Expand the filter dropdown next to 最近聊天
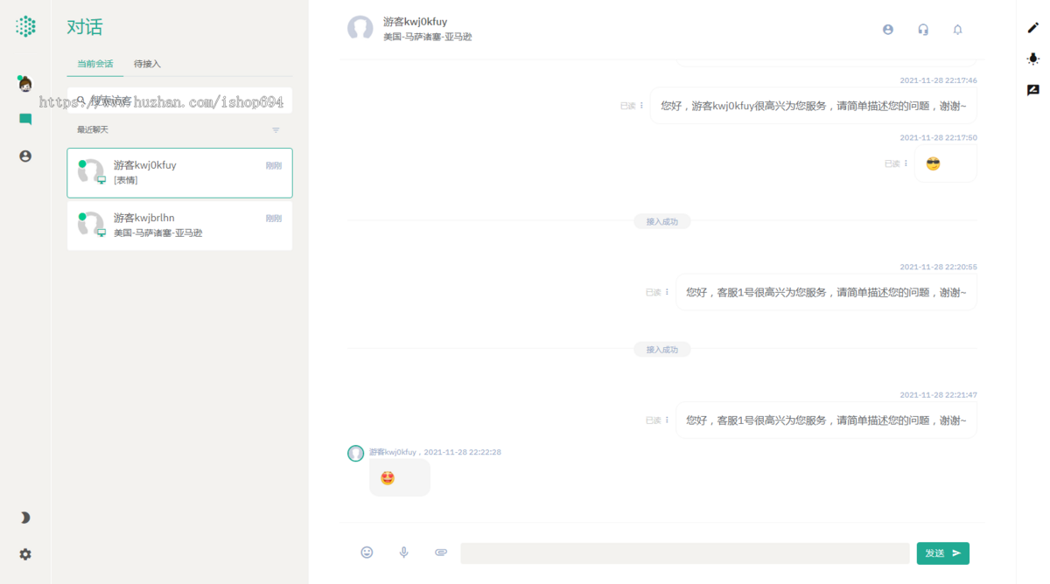1050x584 pixels. [276, 129]
